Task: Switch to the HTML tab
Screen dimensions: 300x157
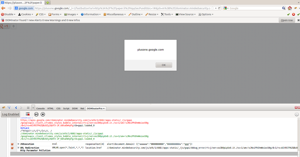Action: 50,108
